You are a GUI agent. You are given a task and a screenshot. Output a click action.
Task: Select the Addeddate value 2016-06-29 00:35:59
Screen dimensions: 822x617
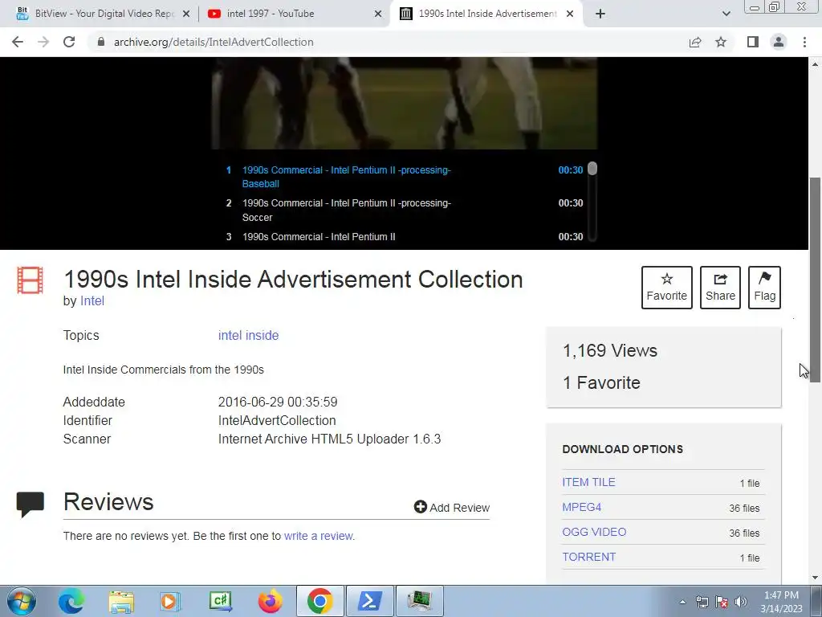(278, 402)
